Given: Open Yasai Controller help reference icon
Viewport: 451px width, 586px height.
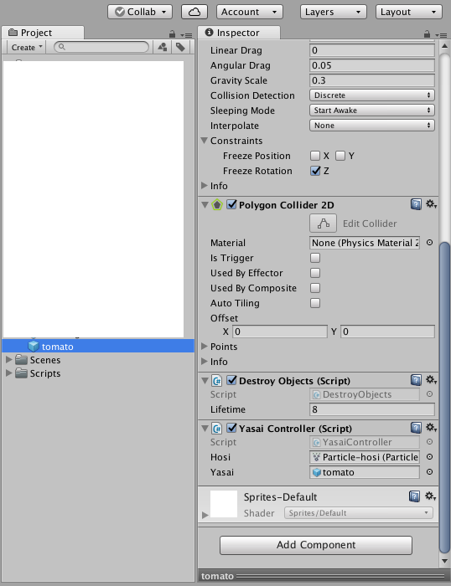Looking at the screenshot, I should click(416, 428).
